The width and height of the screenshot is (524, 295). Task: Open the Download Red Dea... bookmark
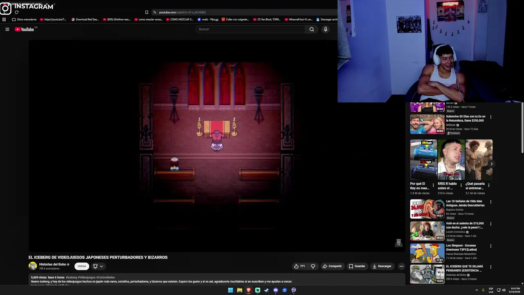tap(85, 19)
